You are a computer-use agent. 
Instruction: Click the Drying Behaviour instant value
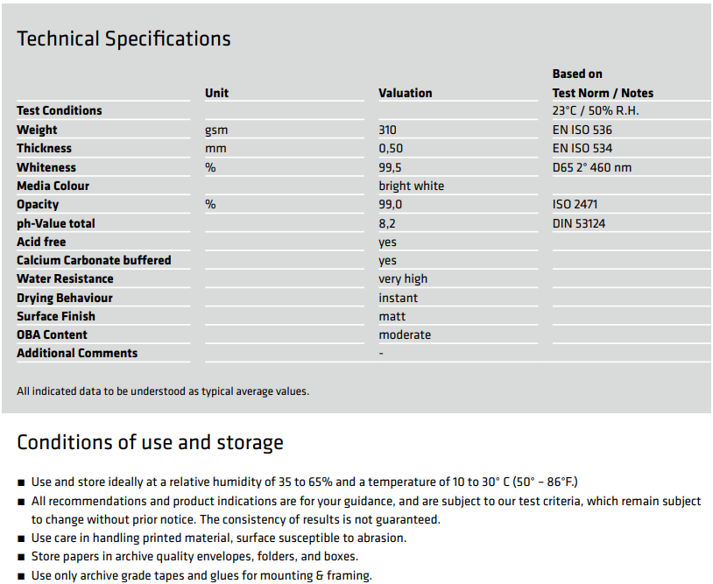399,299
